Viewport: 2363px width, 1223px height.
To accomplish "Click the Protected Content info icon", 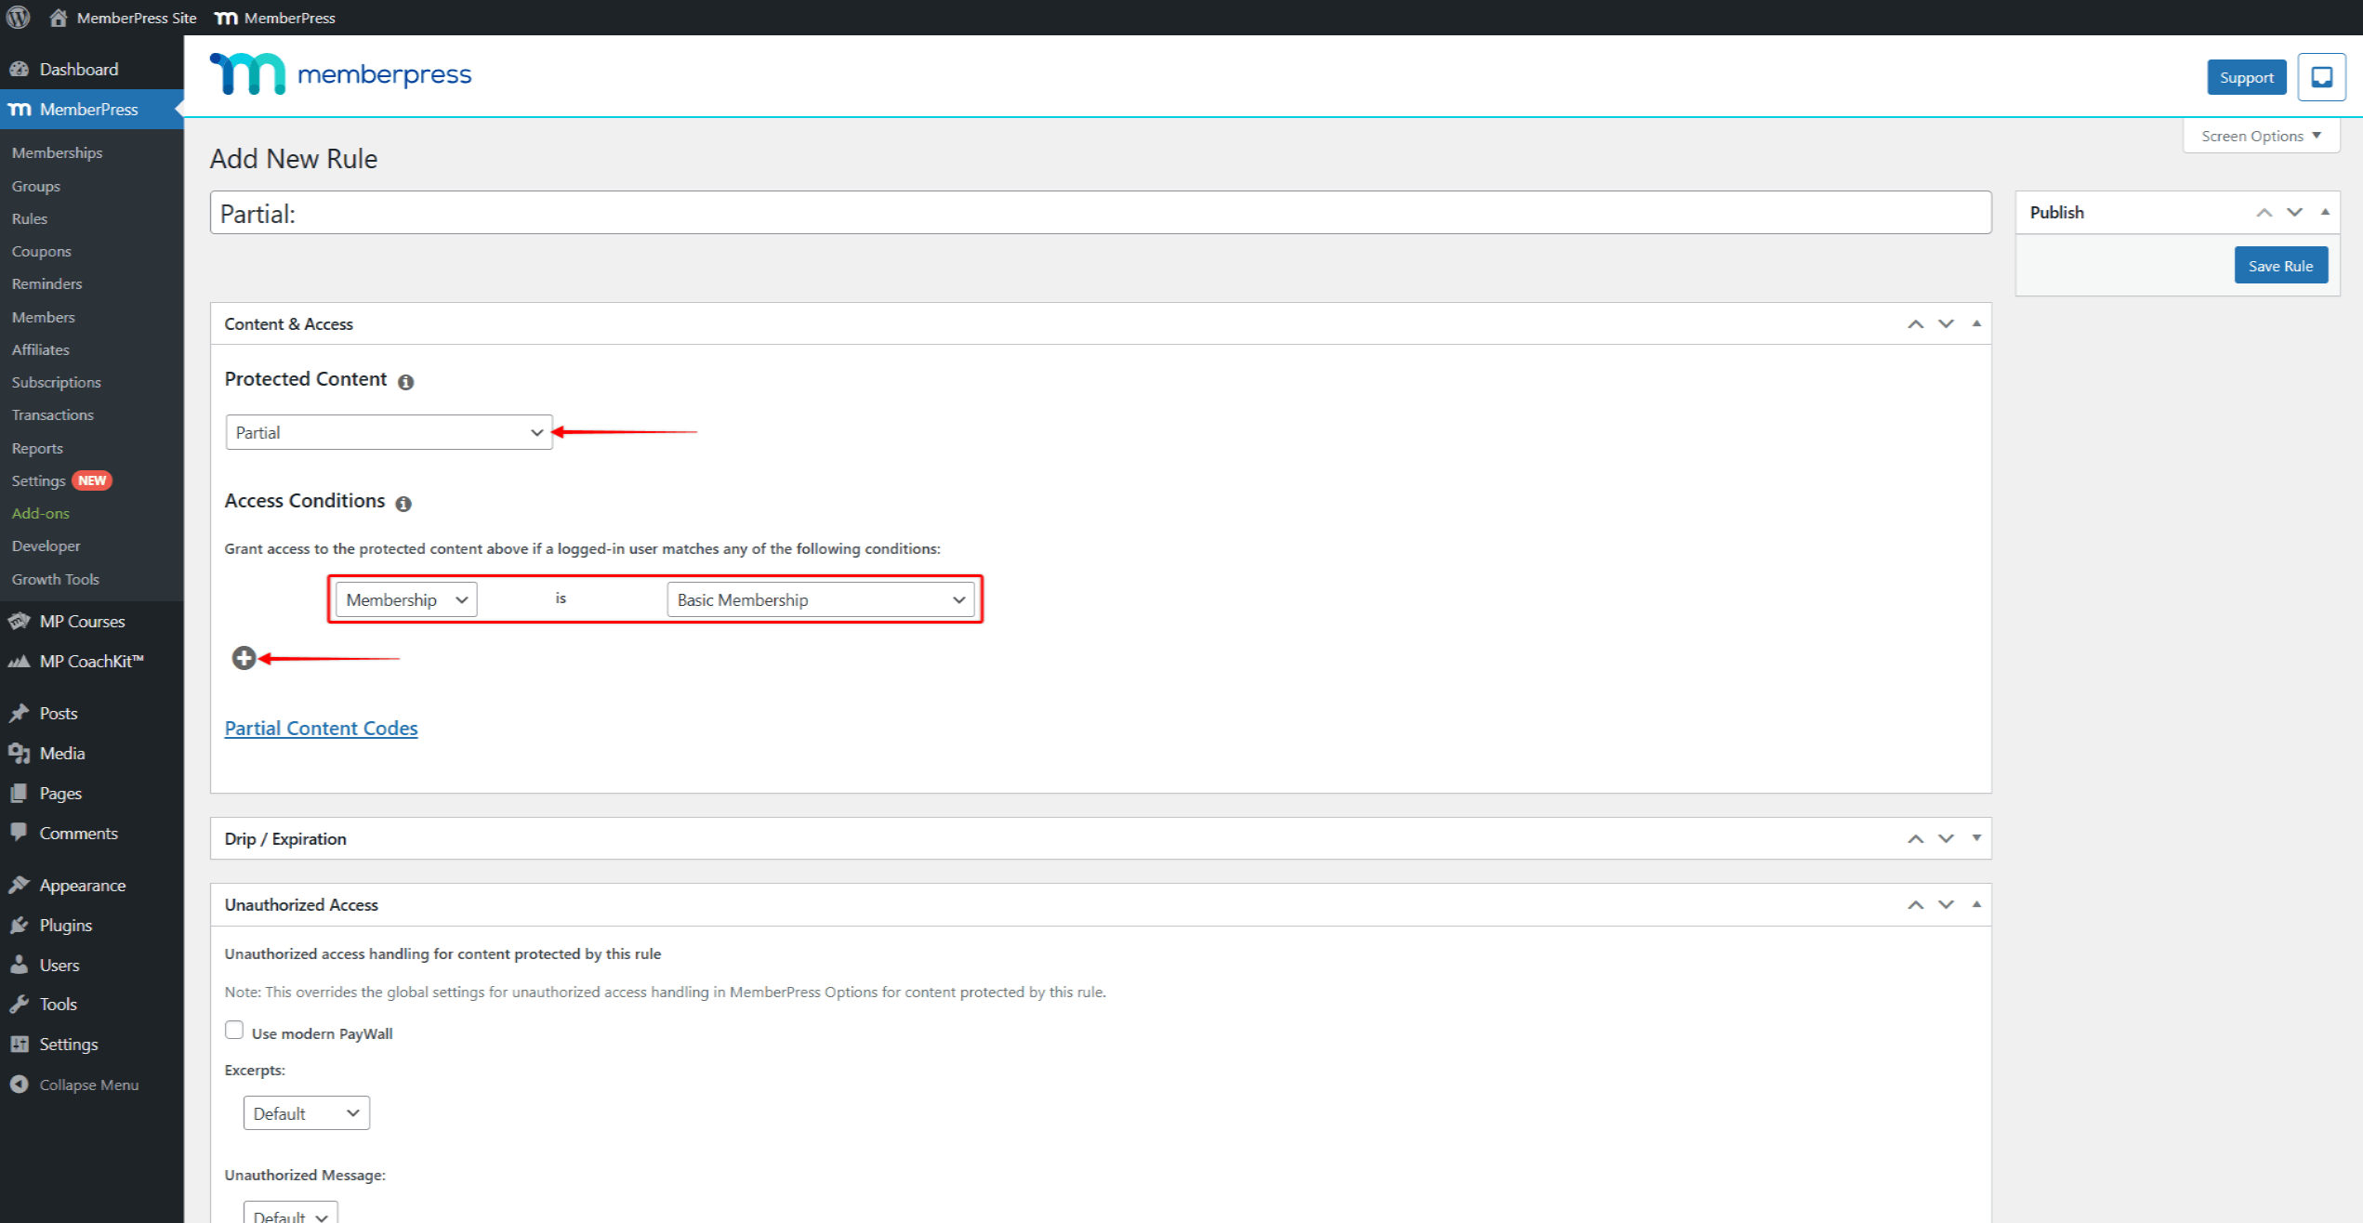I will pos(405,382).
